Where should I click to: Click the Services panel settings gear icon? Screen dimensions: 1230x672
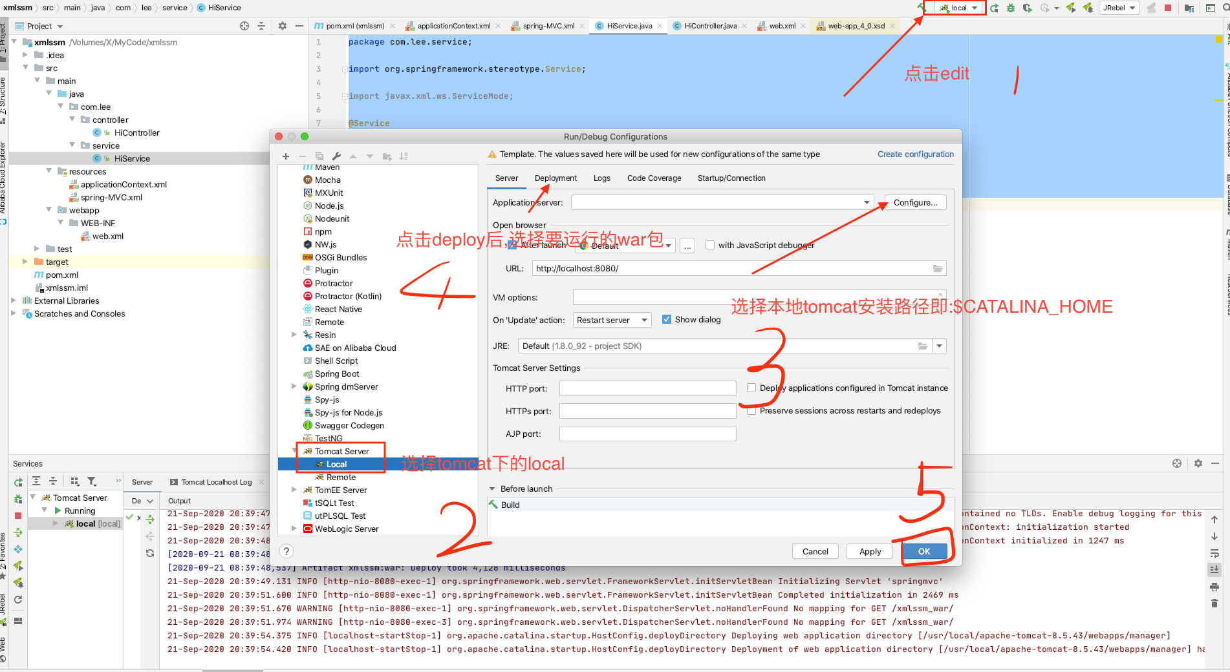click(x=1198, y=463)
